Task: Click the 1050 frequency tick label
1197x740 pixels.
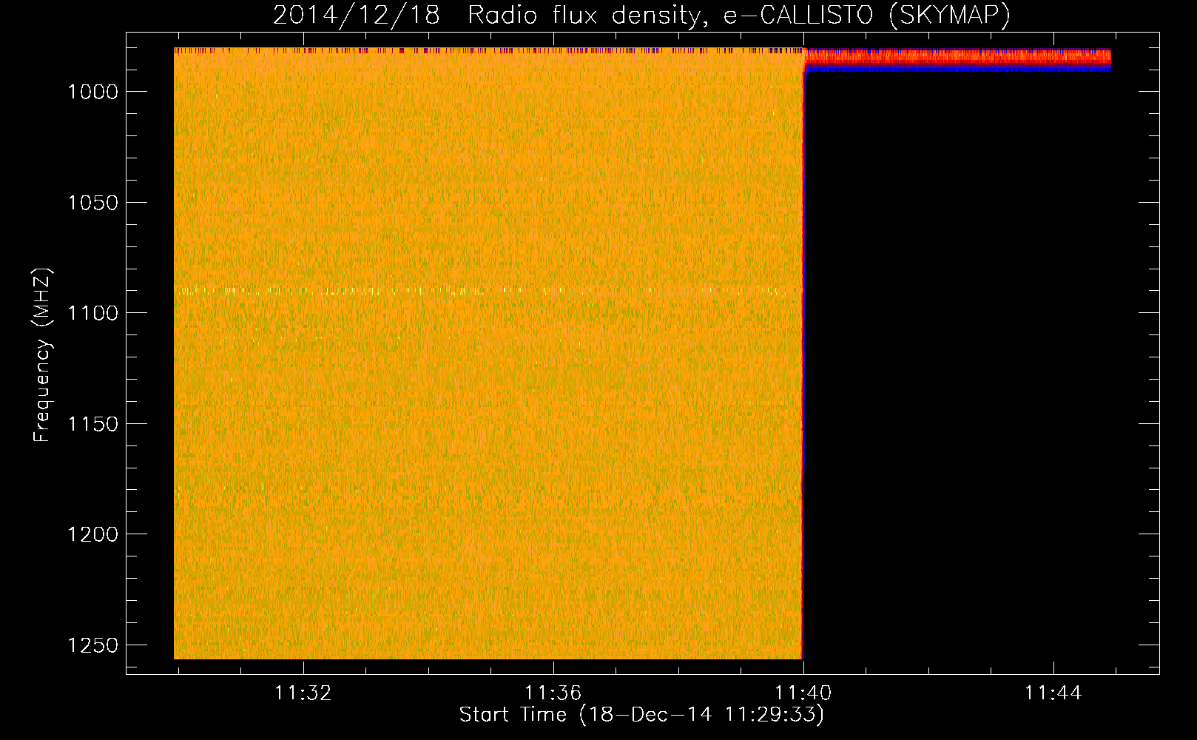Action: pyautogui.click(x=92, y=203)
